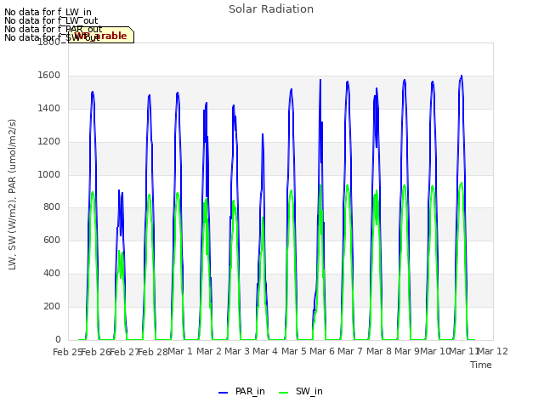Click the Feb 28 x-axis date label

(x=153, y=352)
